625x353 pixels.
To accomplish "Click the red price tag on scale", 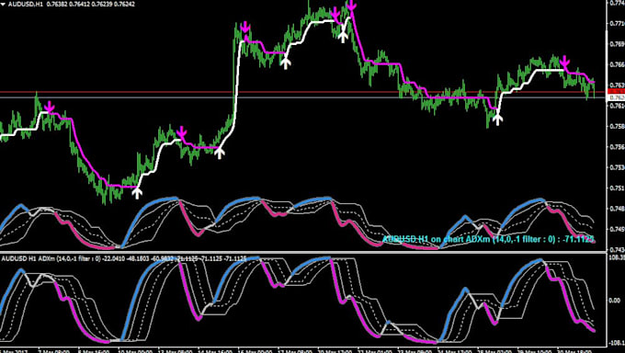I will (x=616, y=92).
